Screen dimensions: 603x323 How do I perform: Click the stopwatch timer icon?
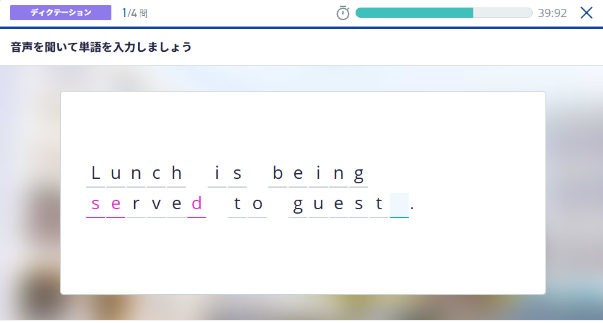pos(343,13)
